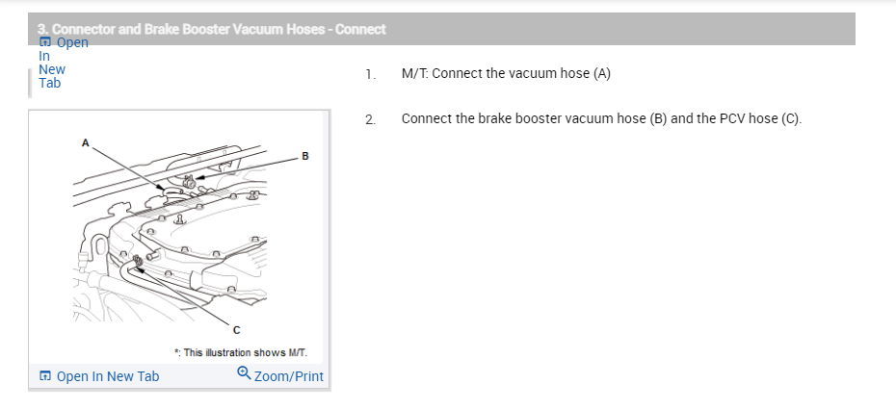Click the new-tab icon below the illustration
The width and height of the screenshot is (896, 410).
pyautogui.click(x=44, y=376)
